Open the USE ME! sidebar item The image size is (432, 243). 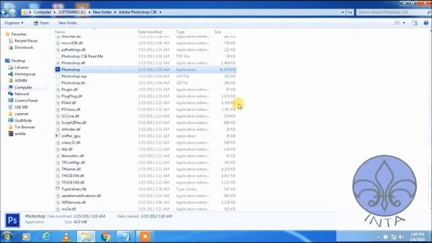pyautogui.click(x=21, y=107)
